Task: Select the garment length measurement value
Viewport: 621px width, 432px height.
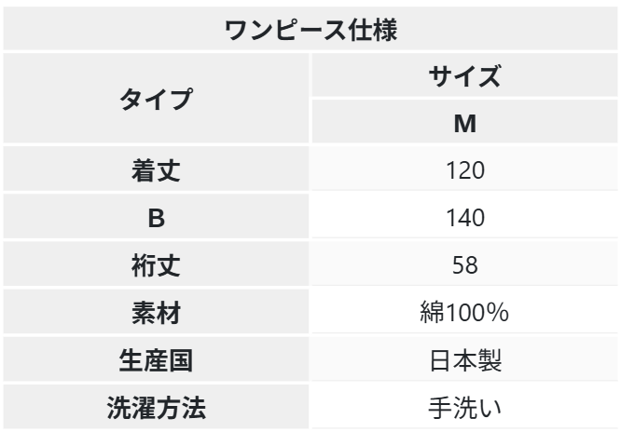Action: coord(464,170)
